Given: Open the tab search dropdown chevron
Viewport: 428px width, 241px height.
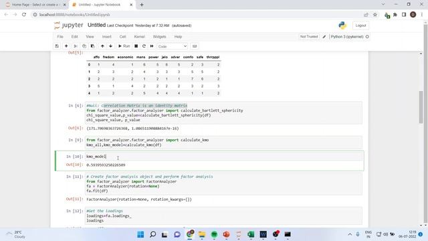Looking at the screenshot, I should (x=383, y=5).
